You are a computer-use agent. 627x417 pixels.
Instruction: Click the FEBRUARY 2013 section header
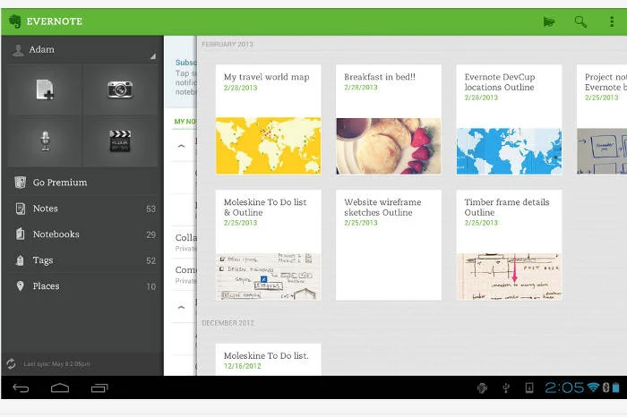[228, 45]
